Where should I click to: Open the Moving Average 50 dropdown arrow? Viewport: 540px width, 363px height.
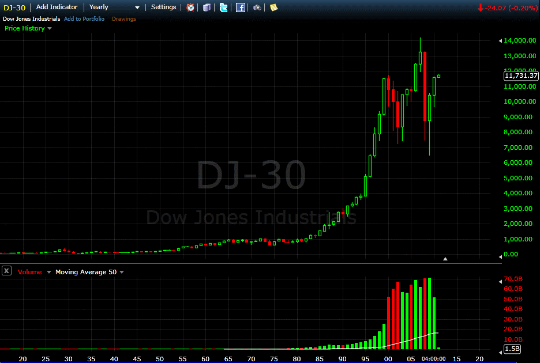(x=122, y=272)
